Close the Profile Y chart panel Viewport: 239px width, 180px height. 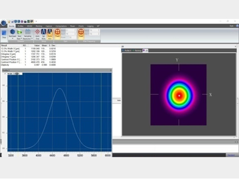[111, 70]
